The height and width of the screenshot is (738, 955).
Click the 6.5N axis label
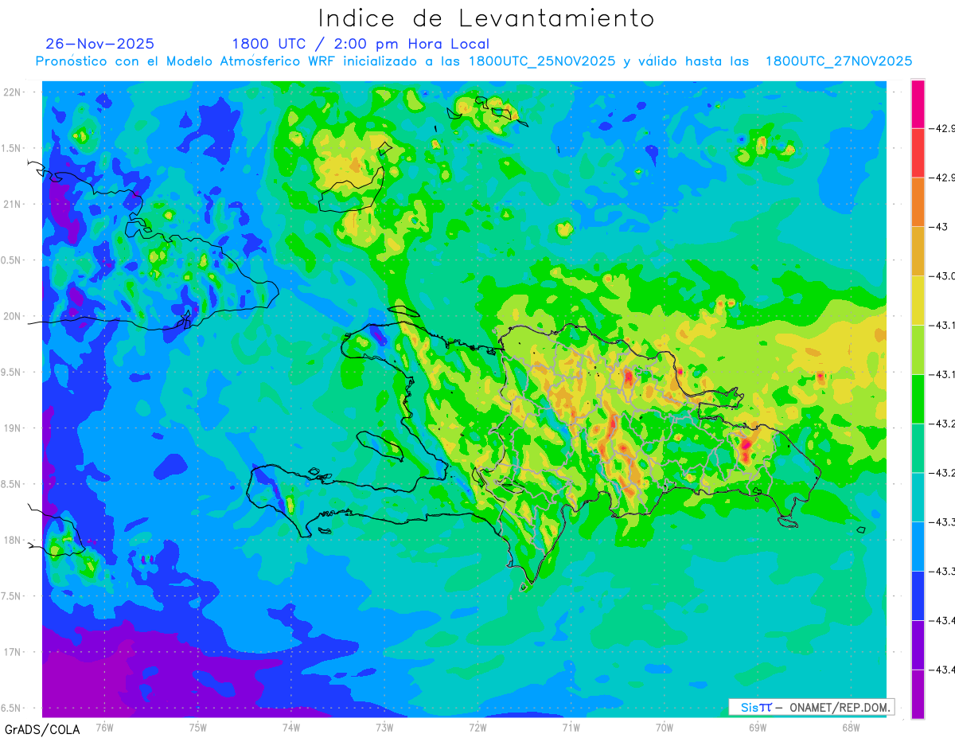[12, 708]
